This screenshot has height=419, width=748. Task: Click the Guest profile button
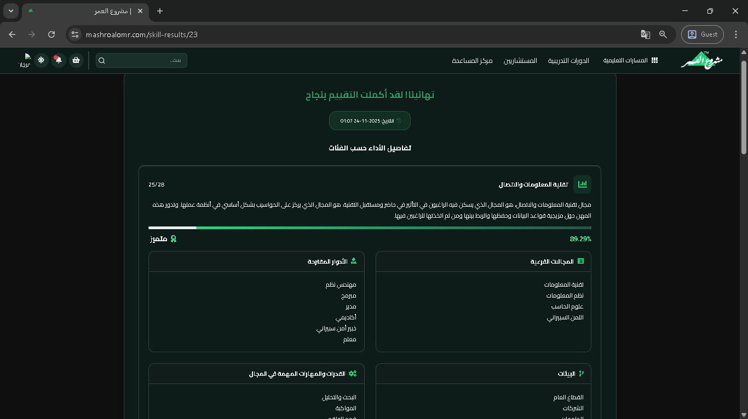pos(703,34)
